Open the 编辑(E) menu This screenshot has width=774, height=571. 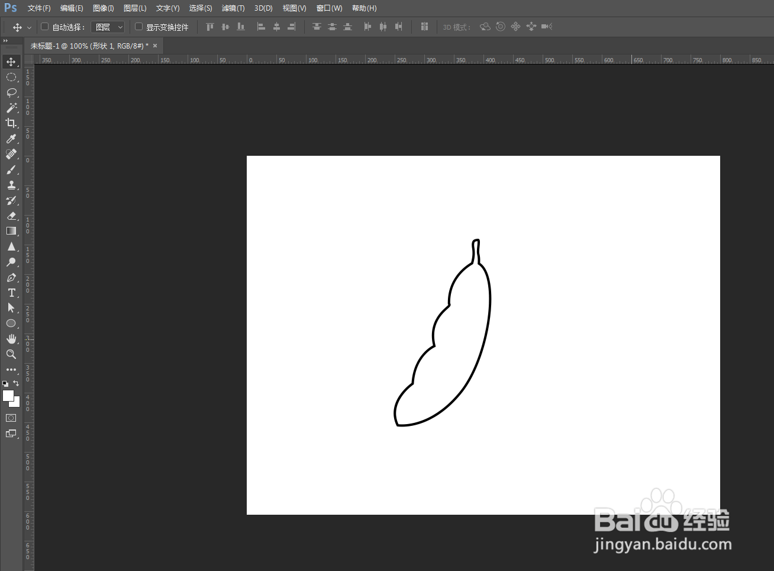click(x=72, y=8)
